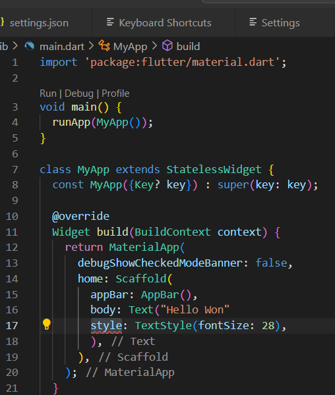Click the return keyword on line 12
Image resolution: width=335 pixels, height=395 pixels.
point(84,248)
